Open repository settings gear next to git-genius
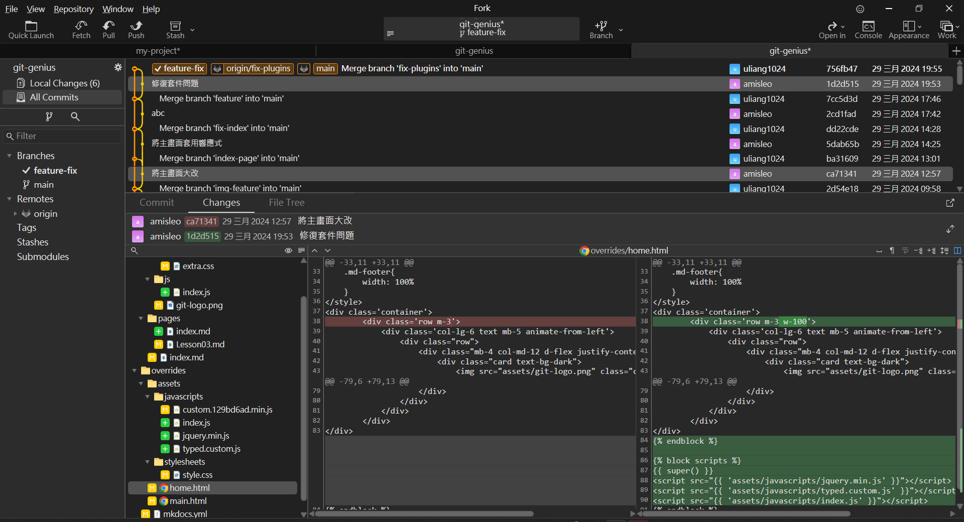Viewport: 964px width, 522px height. pyautogui.click(x=118, y=67)
